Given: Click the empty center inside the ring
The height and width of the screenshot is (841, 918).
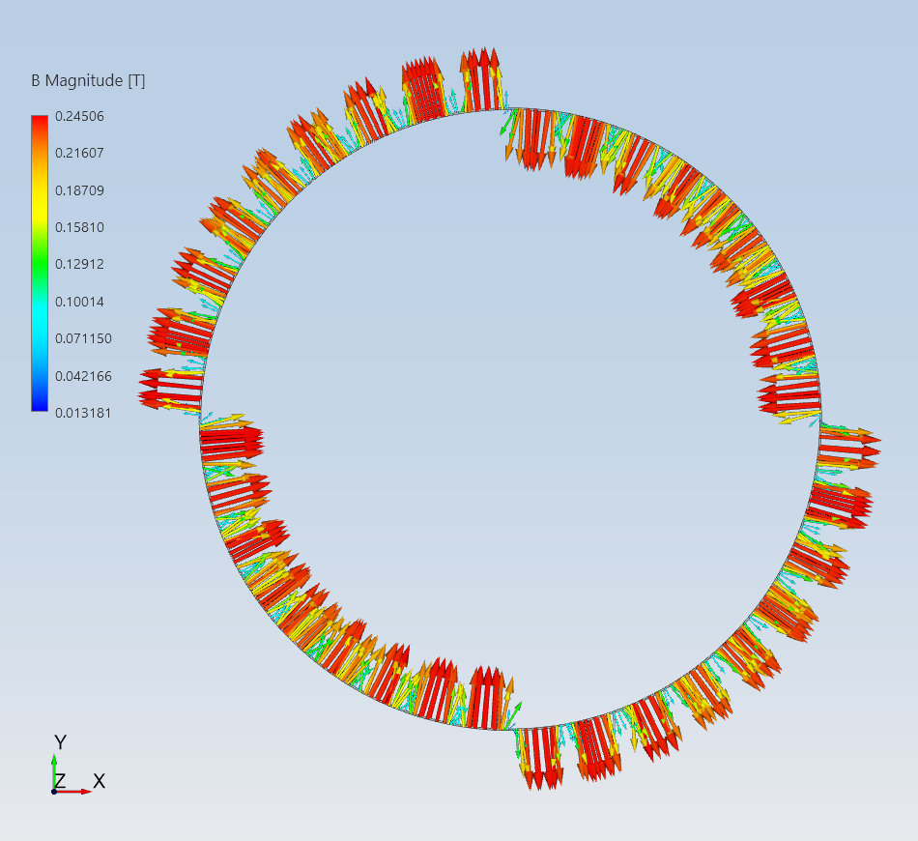Looking at the screenshot, I should (x=510, y=418).
